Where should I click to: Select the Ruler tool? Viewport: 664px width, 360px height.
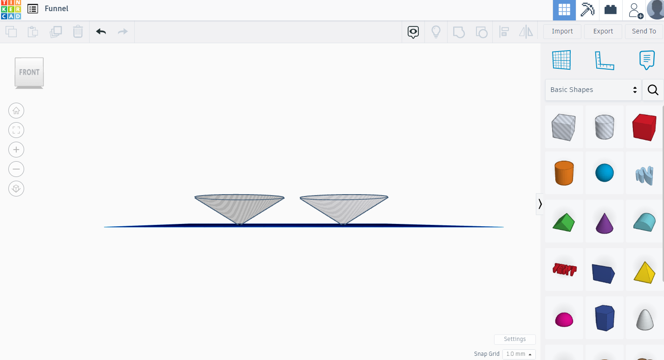tap(605, 60)
